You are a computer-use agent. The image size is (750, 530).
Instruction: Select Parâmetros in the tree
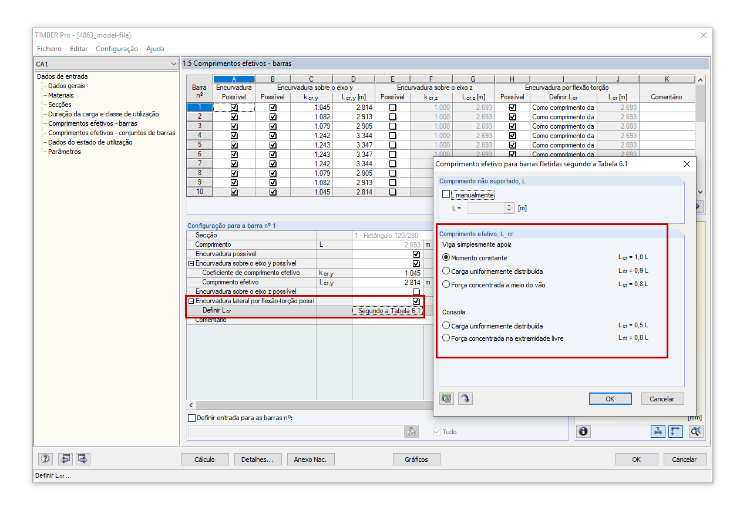pyautogui.click(x=65, y=152)
